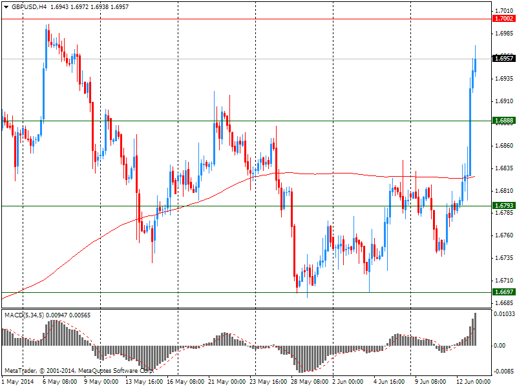517x387 pixels.
Task: Click the 1.6860 price scale value
Action: 504,146
